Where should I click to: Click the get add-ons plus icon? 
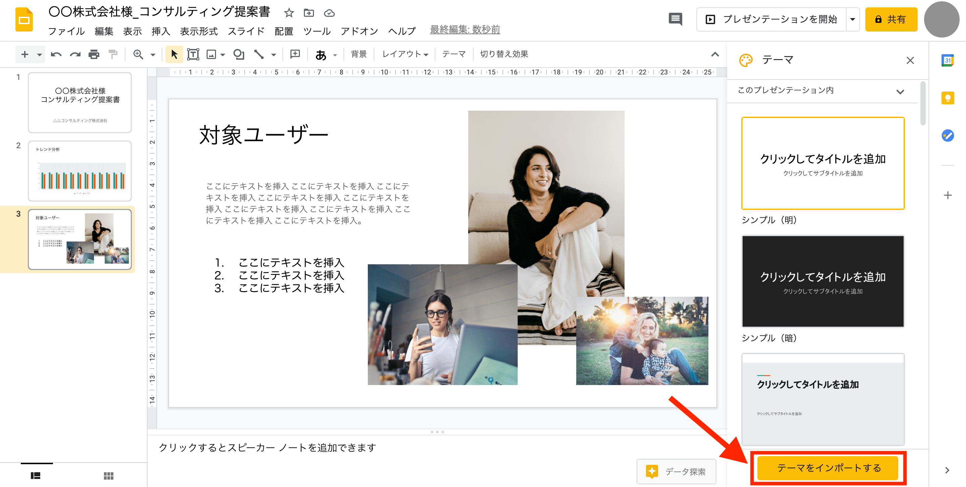tap(948, 195)
